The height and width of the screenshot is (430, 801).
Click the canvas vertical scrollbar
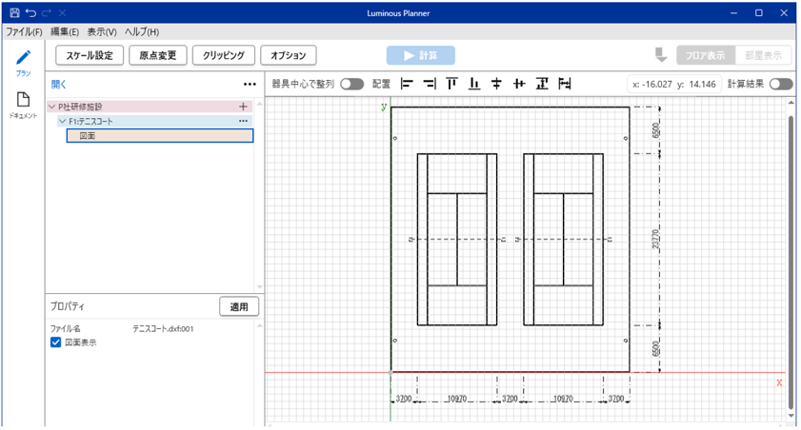tap(791, 257)
